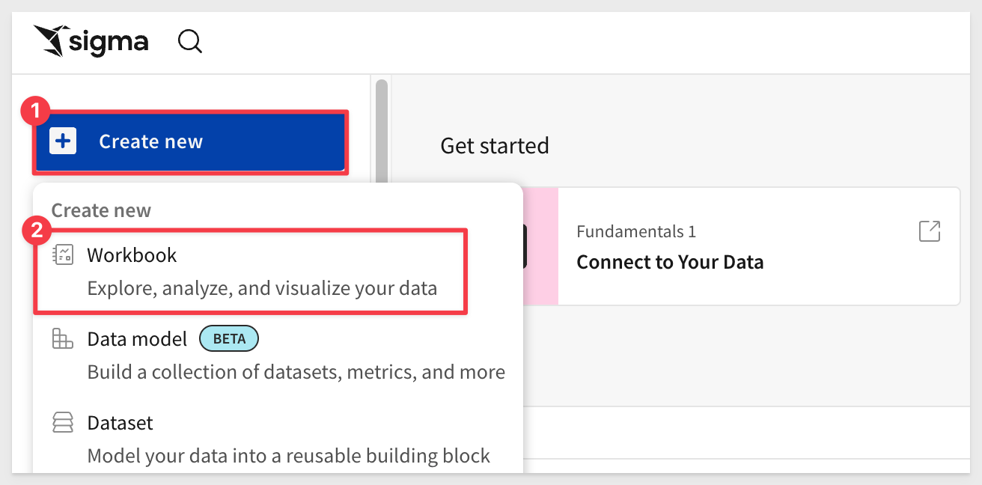This screenshot has width=982, height=485.
Task: Open search via the magnifier icon
Action: 190,42
